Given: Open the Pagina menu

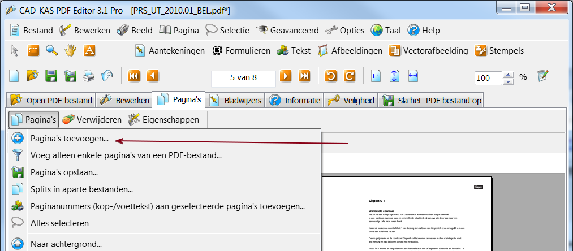Looking at the screenshot, I should 179,31.
